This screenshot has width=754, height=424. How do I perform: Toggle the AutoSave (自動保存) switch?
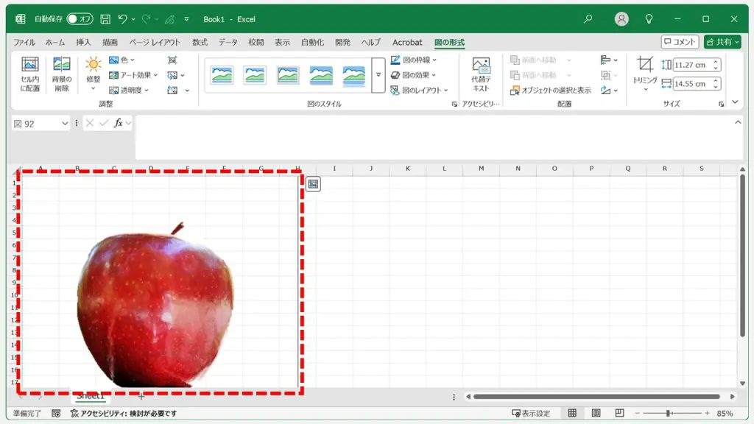pos(80,19)
